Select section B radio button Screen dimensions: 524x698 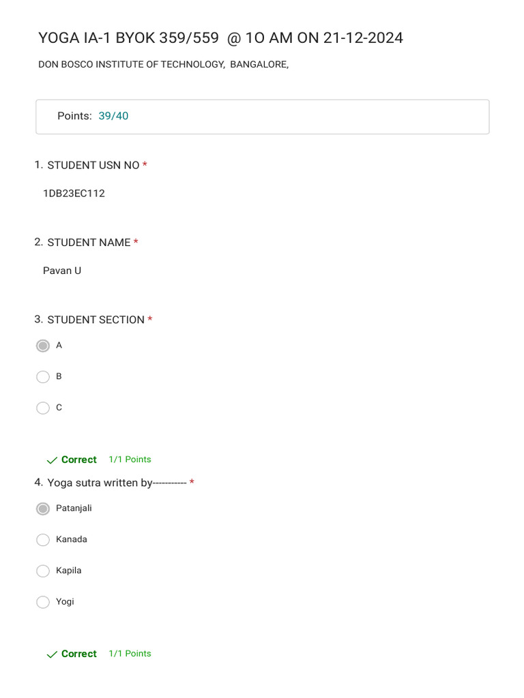[x=43, y=376]
